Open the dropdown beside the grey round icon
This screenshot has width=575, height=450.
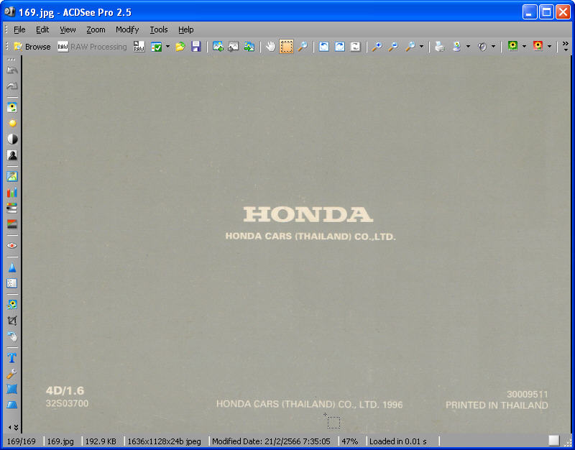tap(493, 47)
